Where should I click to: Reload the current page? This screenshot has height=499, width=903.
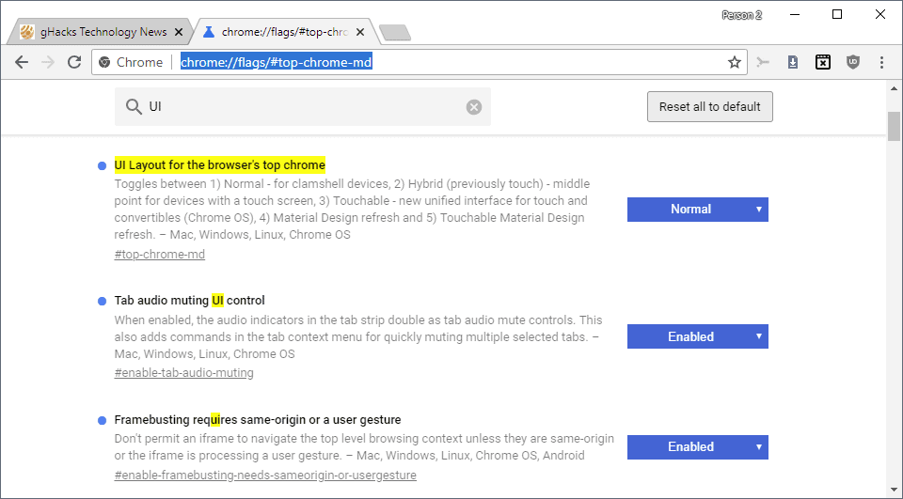pos(74,62)
